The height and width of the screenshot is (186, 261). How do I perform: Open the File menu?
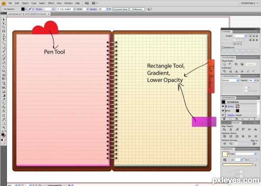pyautogui.click(x=10, y=3)
